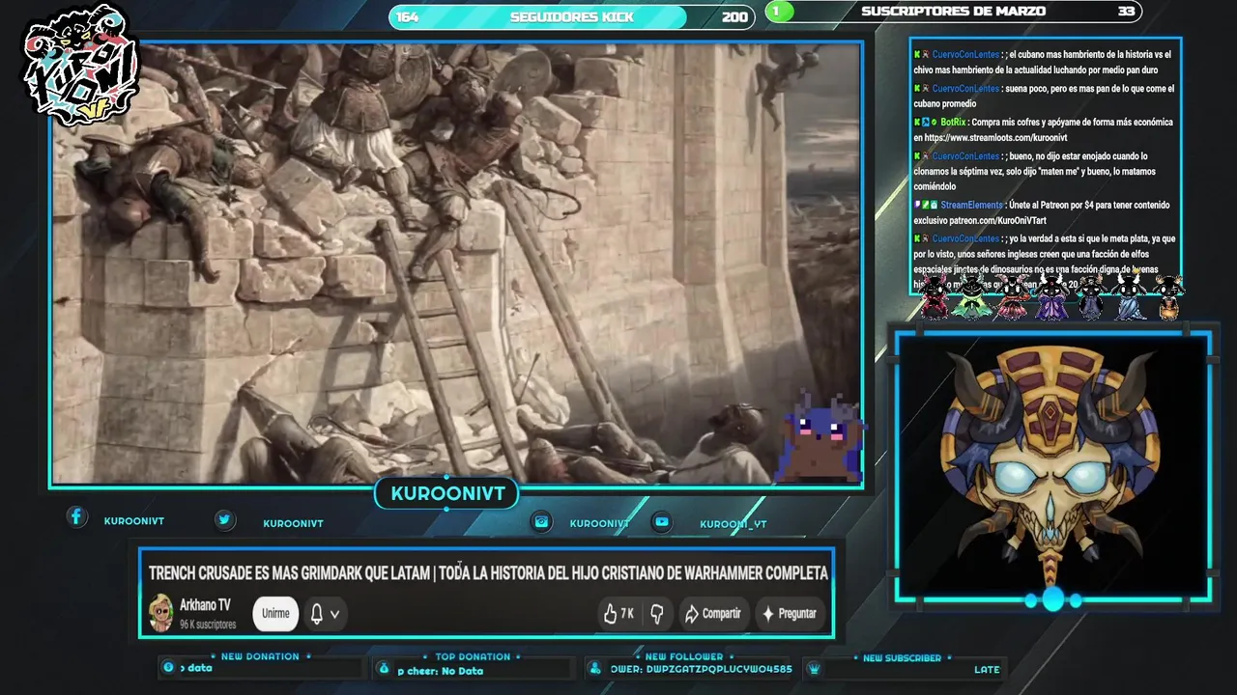The image size is (1237, 695).
Task: Click the chat message starting 'suena poco'
Action: coord(1044,96)
